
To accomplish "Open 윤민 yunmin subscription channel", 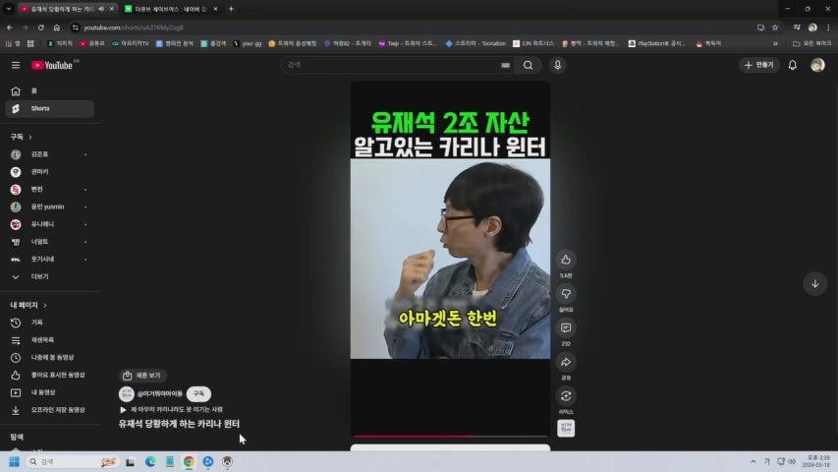I will [x=50, y=207].
